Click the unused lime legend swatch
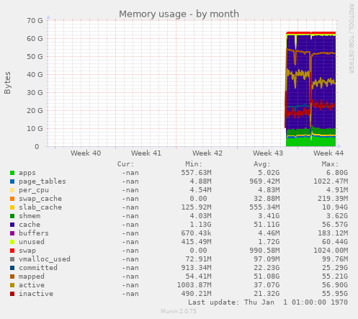358x319 pixels. tap(12, 242)
